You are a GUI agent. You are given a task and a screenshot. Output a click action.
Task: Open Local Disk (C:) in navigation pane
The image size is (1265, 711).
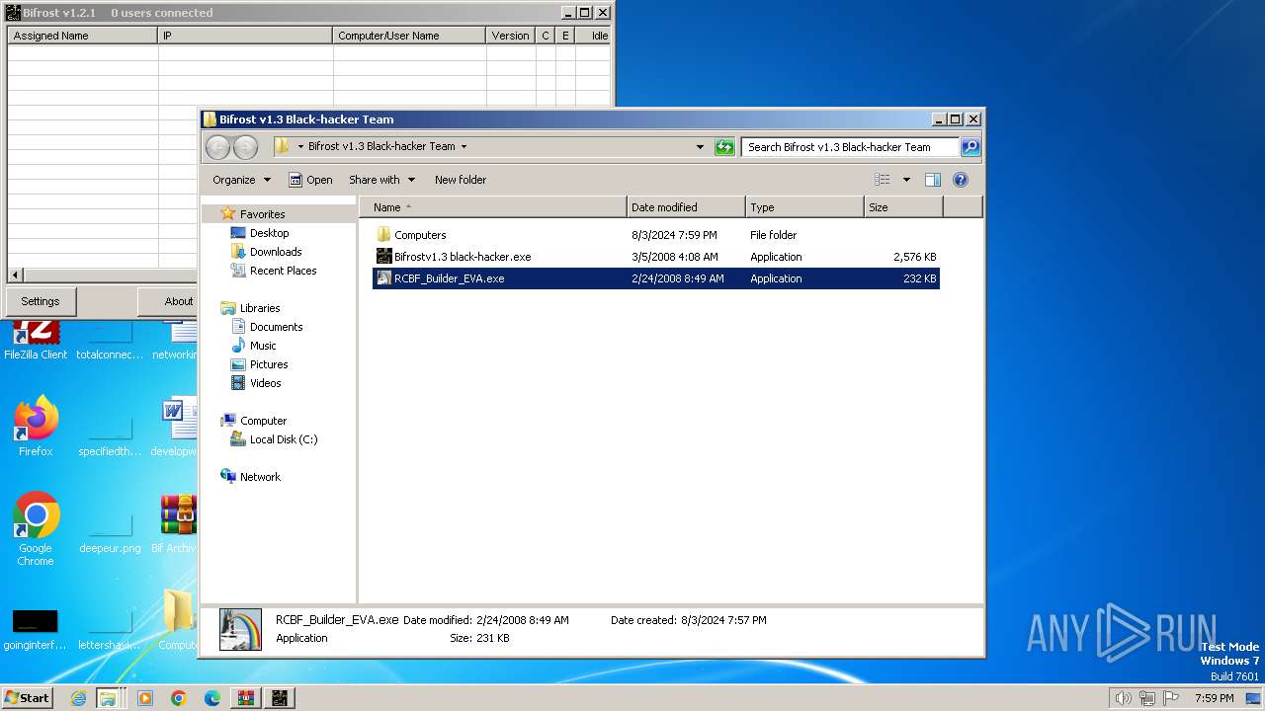pos(283,439)
